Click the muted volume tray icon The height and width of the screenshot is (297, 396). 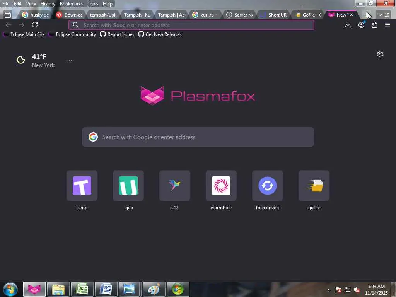[x=357, y=290]
